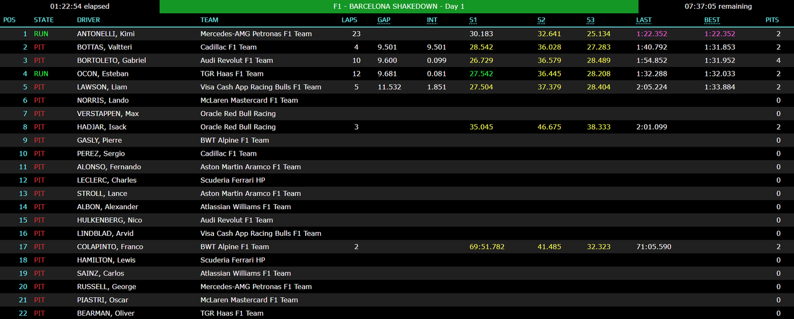Image resolution: width=794 pixels, height=319 pixels.
Task: Select driver COLAPINTO, Franco
Action: (110, 247)
